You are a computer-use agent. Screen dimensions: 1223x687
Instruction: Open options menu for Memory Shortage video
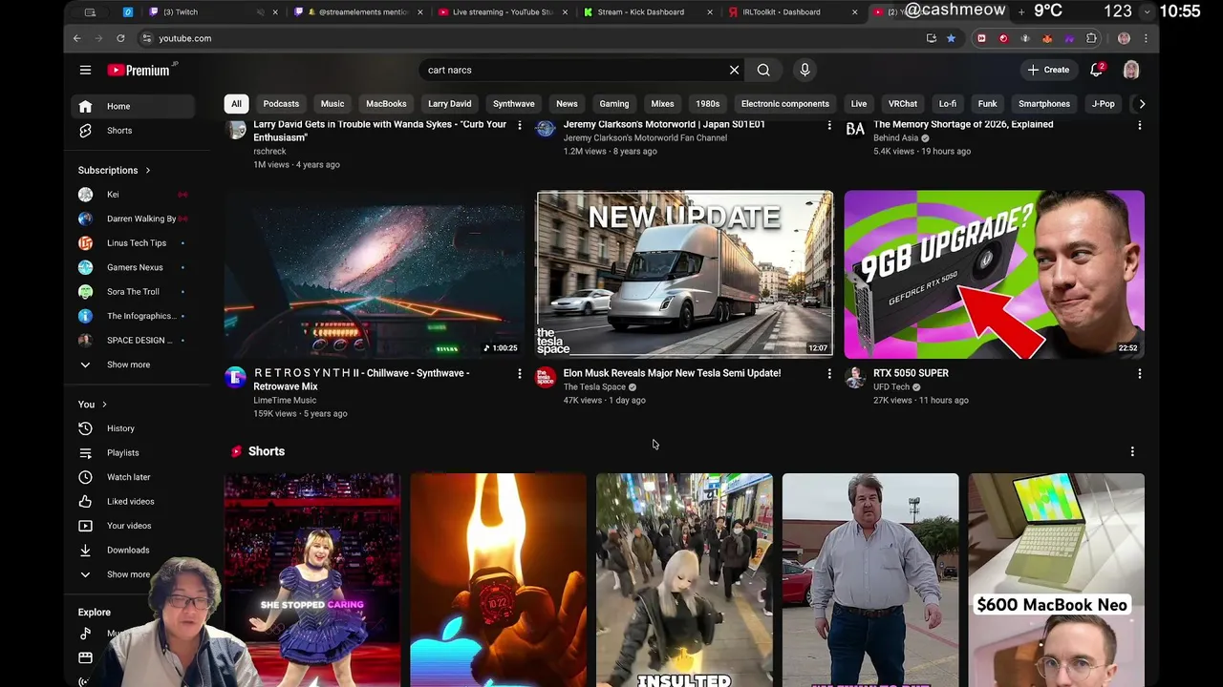tap(1139, 125)
